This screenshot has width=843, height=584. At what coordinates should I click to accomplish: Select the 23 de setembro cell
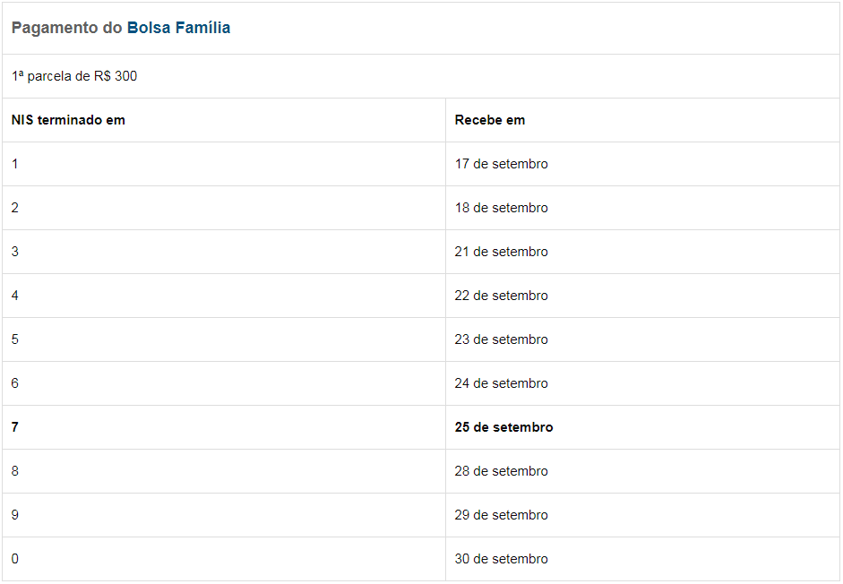click(642, 339)
